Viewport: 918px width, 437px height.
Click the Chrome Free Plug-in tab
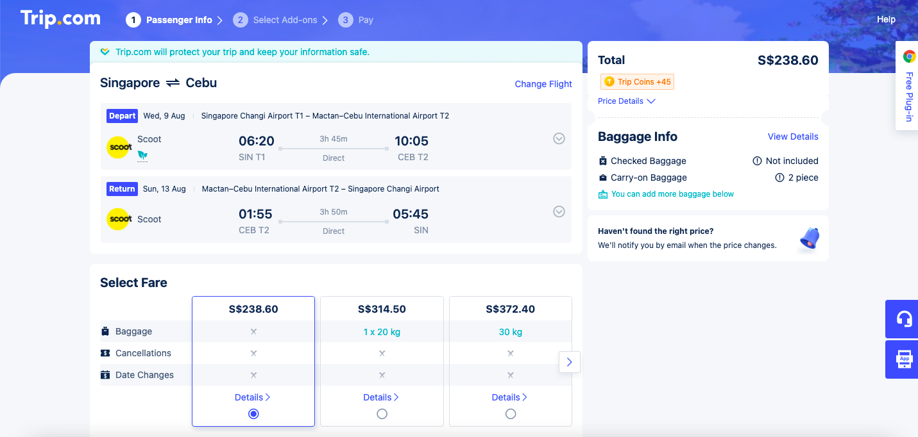[x=908, y=86]
